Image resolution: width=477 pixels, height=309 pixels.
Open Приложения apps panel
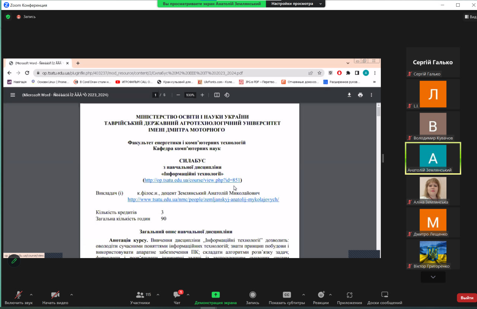[x=350, y=297]
